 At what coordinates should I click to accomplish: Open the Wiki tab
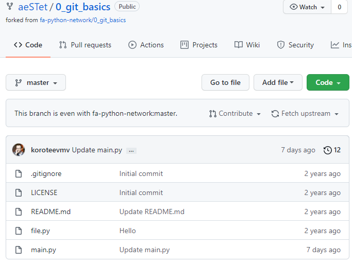click(247, 45)
